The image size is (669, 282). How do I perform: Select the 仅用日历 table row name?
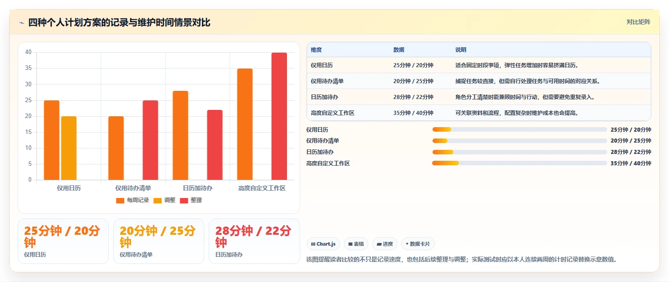(322, 65)
